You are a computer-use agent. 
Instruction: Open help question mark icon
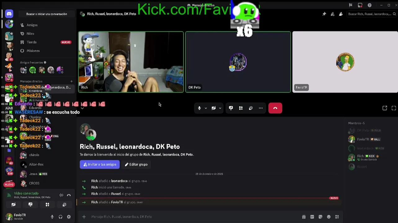pyautogui.click(x=369, y=5)
